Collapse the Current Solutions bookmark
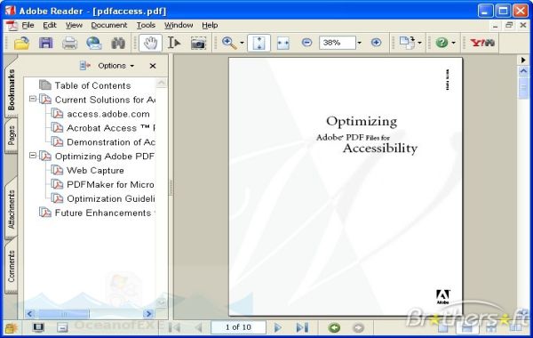The height and width of the screenshot is (338, 533). click(x=33, y=99)
